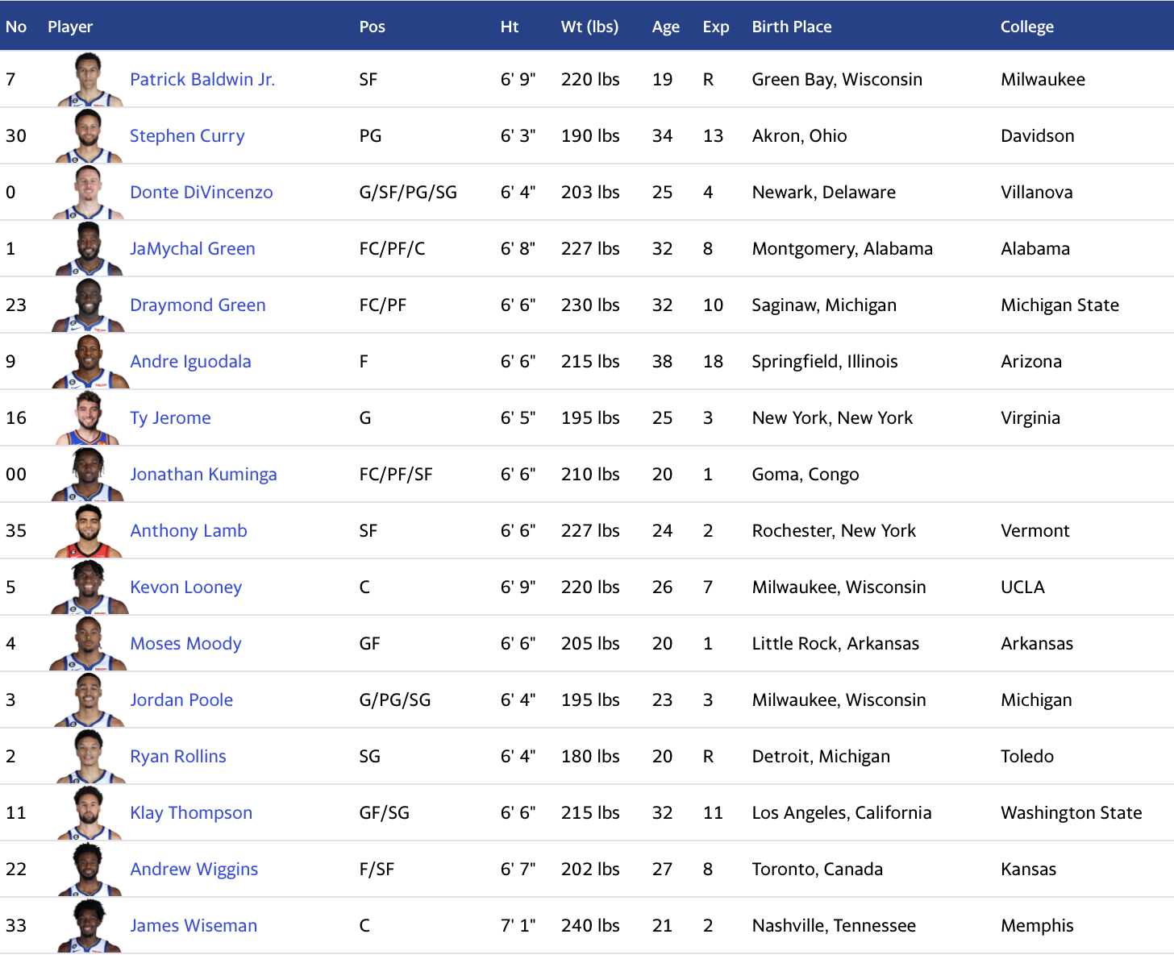The width and height of the screenshot is (1174, 959).
Task: Open Kevon Looney player page
Action: pyautogui.click(x=185, y=587)
